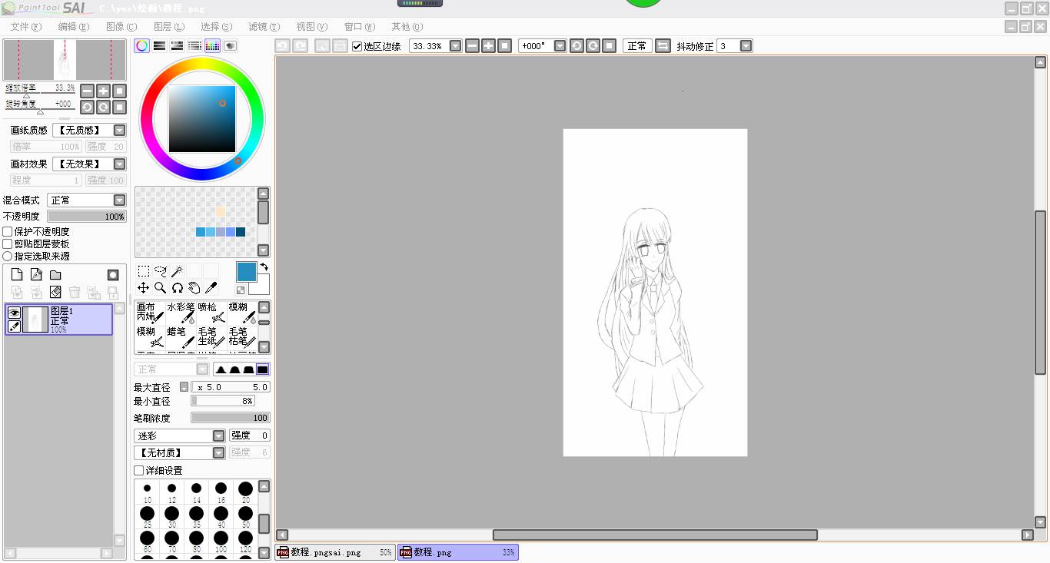This screenshot has height=563, width=1050.
Task: Enable 详细设置 checkbox
Action: 139,470
